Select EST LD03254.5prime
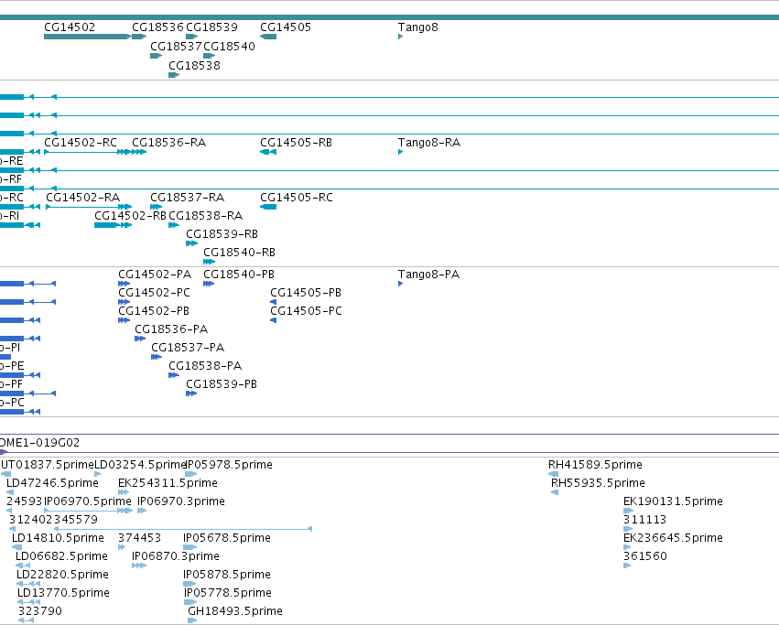The width and height of the screenshot is (779, 625). point(140,465)
